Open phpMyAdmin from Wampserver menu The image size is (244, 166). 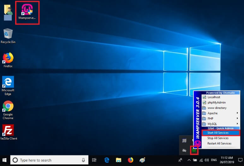[221, 102]
